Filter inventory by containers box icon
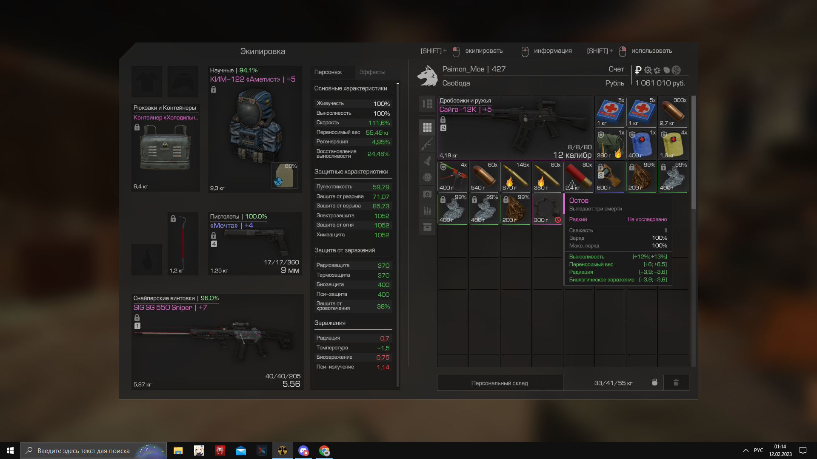 click(427, 227)
